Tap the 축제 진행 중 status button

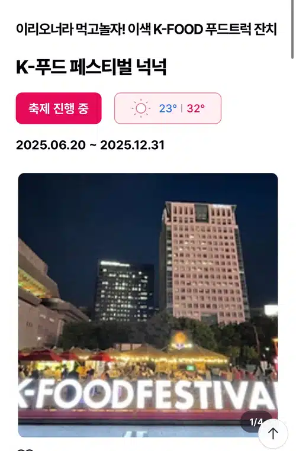59,108
